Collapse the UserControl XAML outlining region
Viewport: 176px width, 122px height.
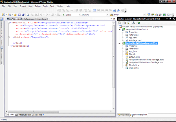[x=9, y=23]
